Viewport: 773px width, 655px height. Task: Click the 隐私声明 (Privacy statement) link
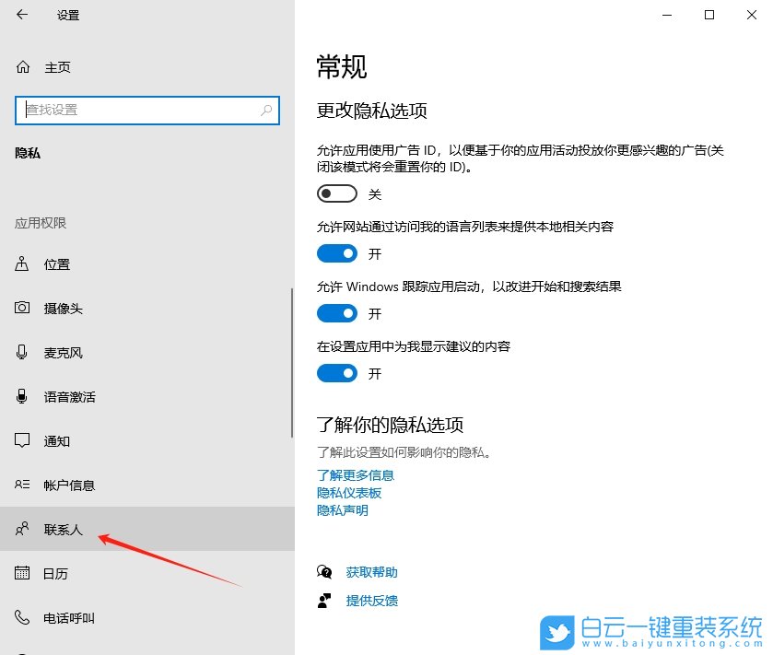coord(342,509)
